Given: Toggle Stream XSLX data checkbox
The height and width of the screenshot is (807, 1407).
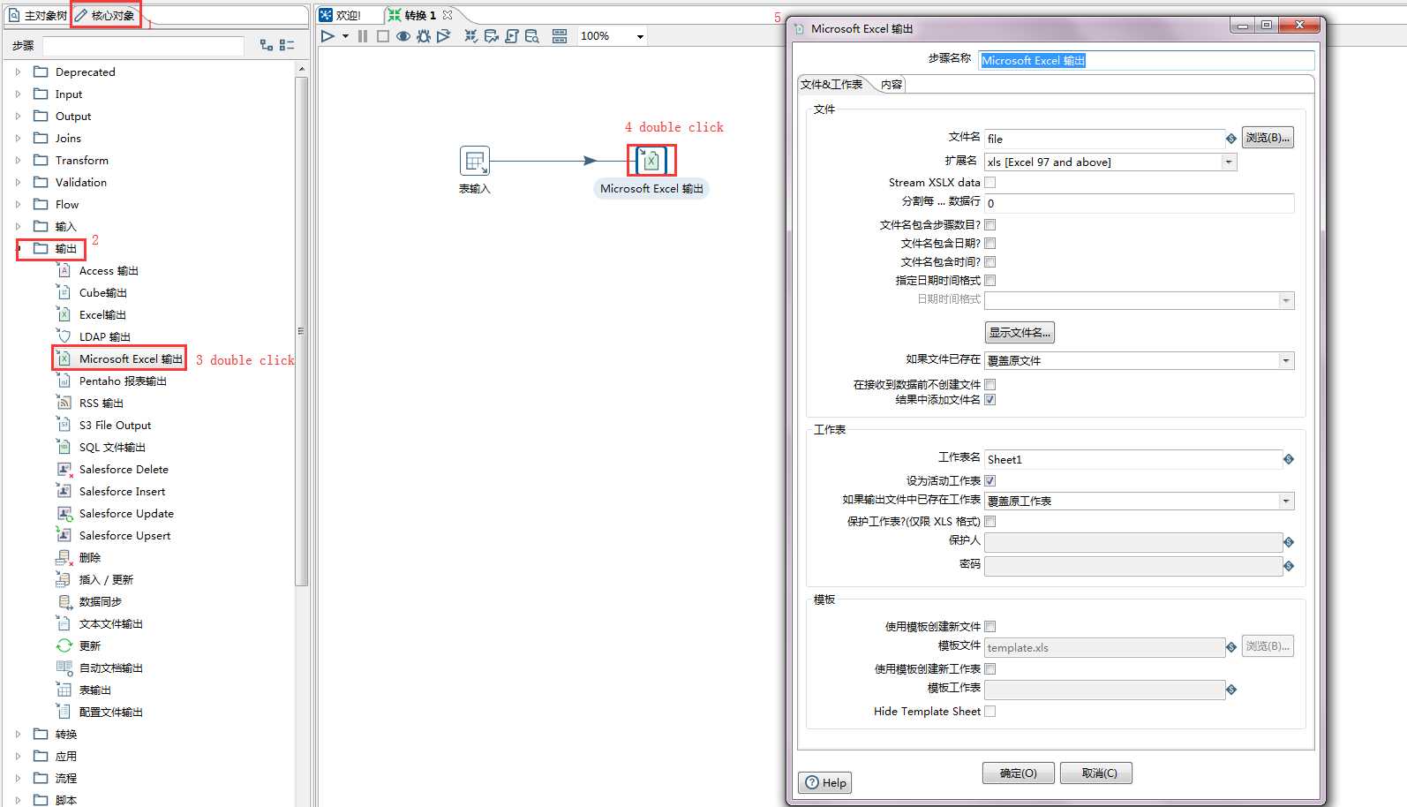Looking at the screenshot, I should pyautogui.click(x=990, y=183).
